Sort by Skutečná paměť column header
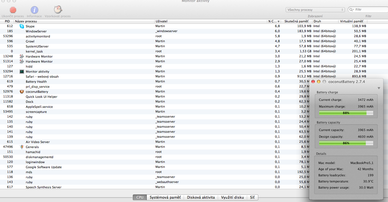This screenshot has height=202, width=388. point(296,21)
